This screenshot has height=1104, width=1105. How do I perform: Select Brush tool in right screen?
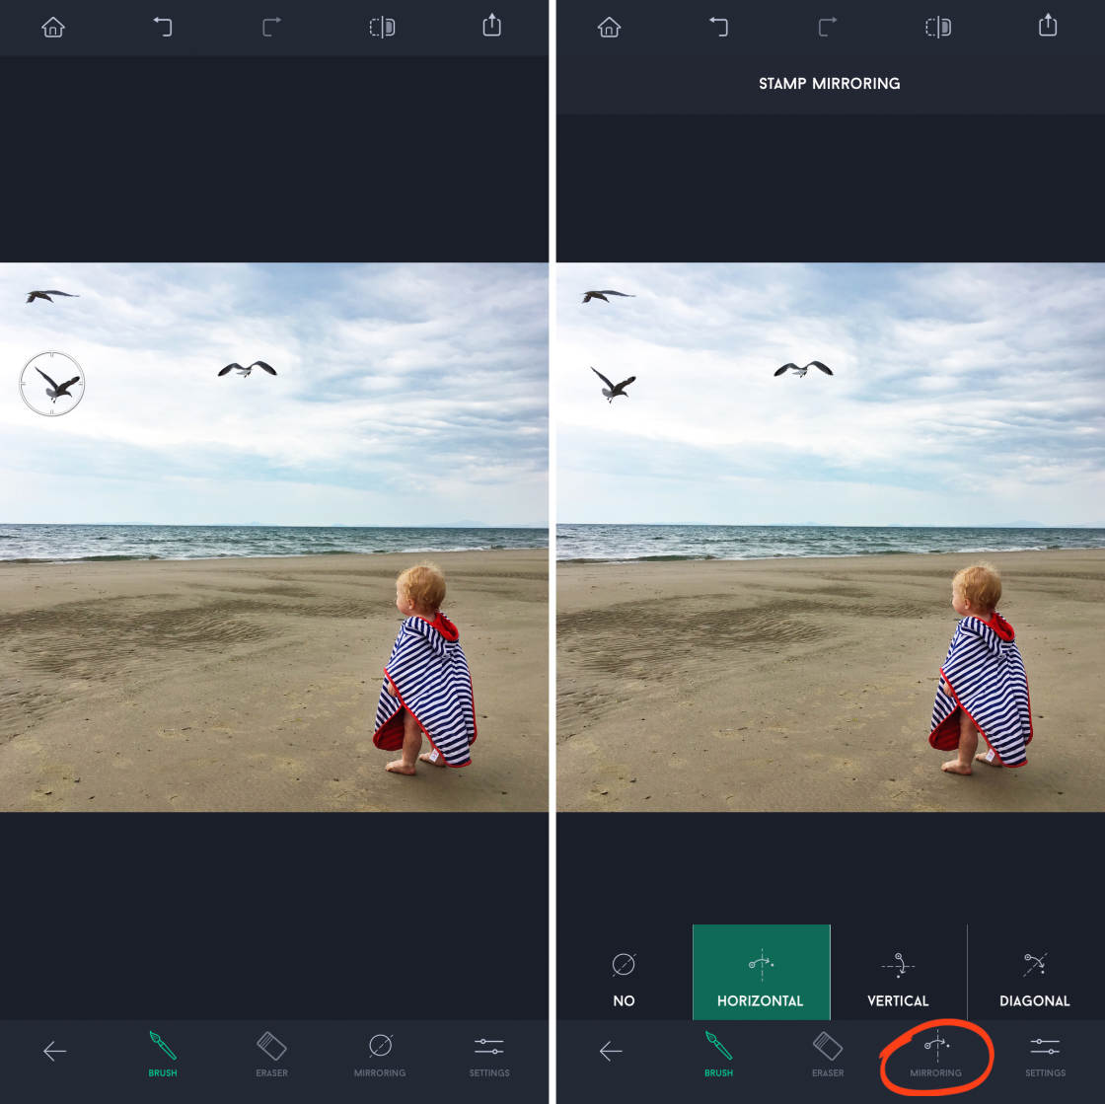click(719, 1054)
